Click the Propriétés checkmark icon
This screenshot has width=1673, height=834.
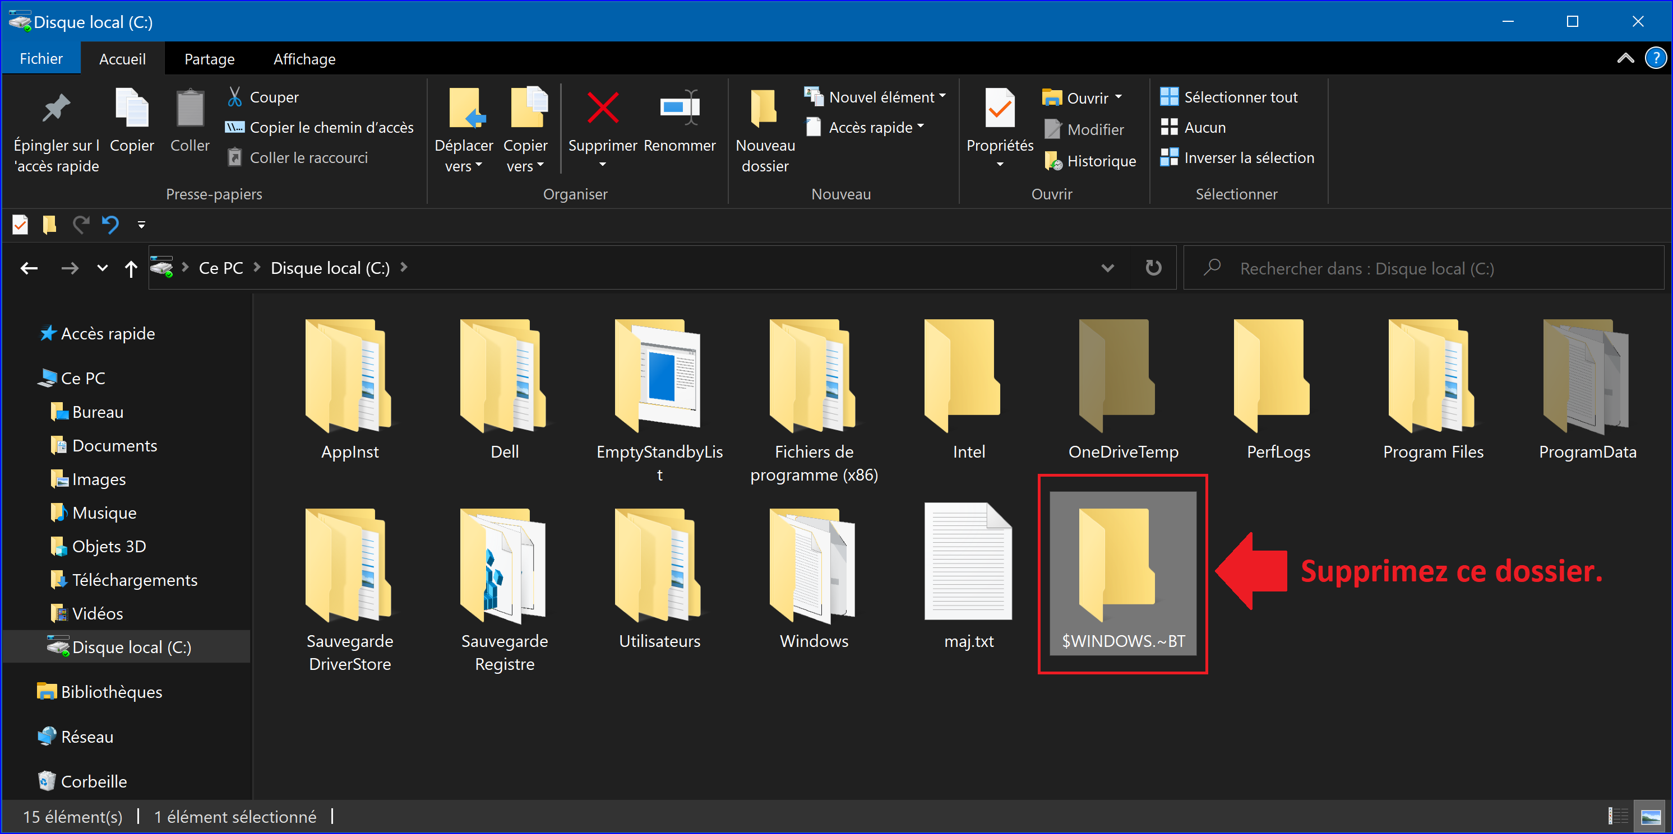(1000, 108)
